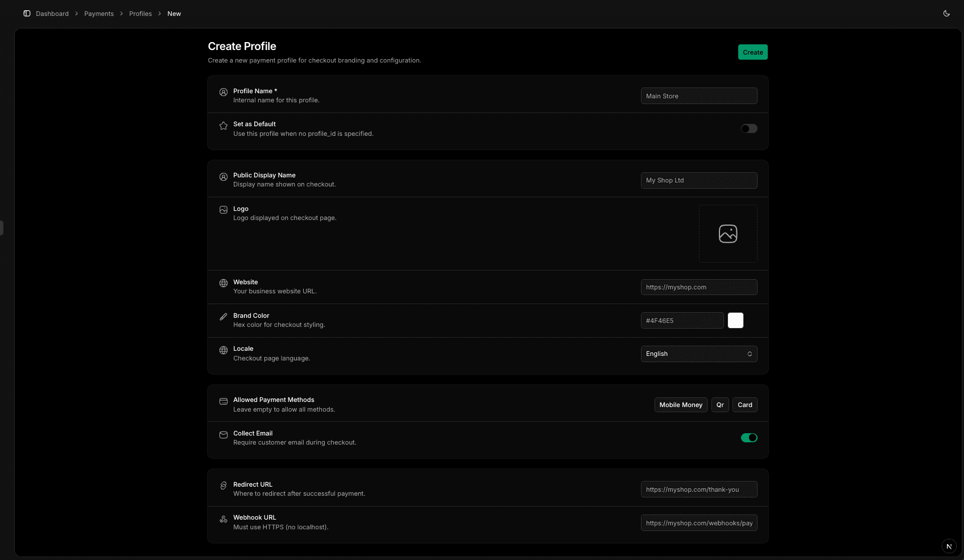Image resolution: width=964 pixels, height=560 pixels.
Task: Select the Card payment method
Action: (x=744, y=405)
